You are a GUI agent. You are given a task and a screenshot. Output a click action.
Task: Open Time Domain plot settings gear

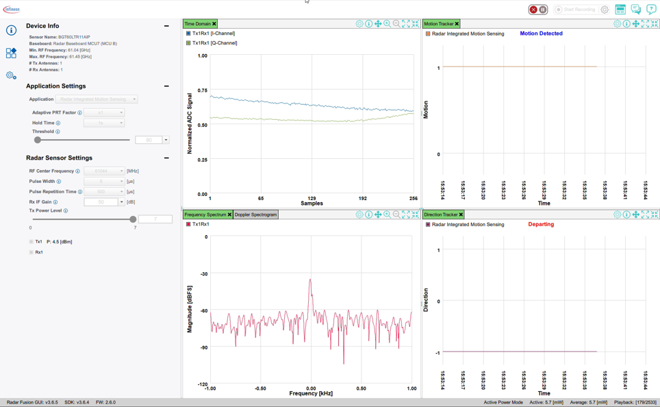(x=359, y=23)
